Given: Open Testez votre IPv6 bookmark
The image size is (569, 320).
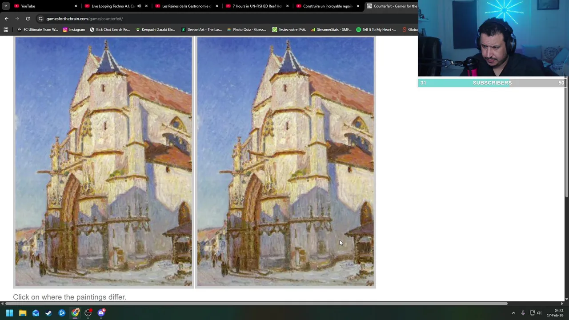Looking at the screenshot, I should [289, 30].
